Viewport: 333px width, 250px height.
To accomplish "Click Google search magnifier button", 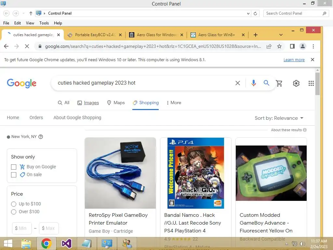I will pos(266,83).
